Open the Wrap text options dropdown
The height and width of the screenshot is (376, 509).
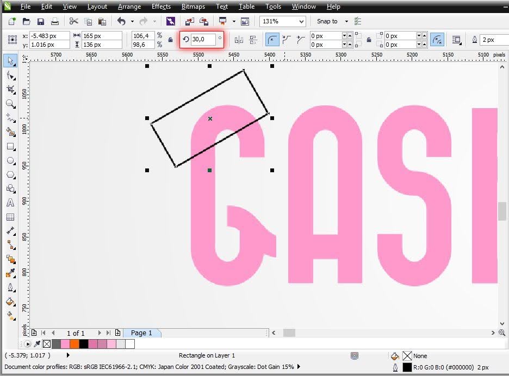(x=457, y=40)
